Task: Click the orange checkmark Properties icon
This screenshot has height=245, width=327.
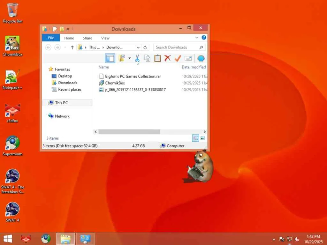Action: pos(178,58)
